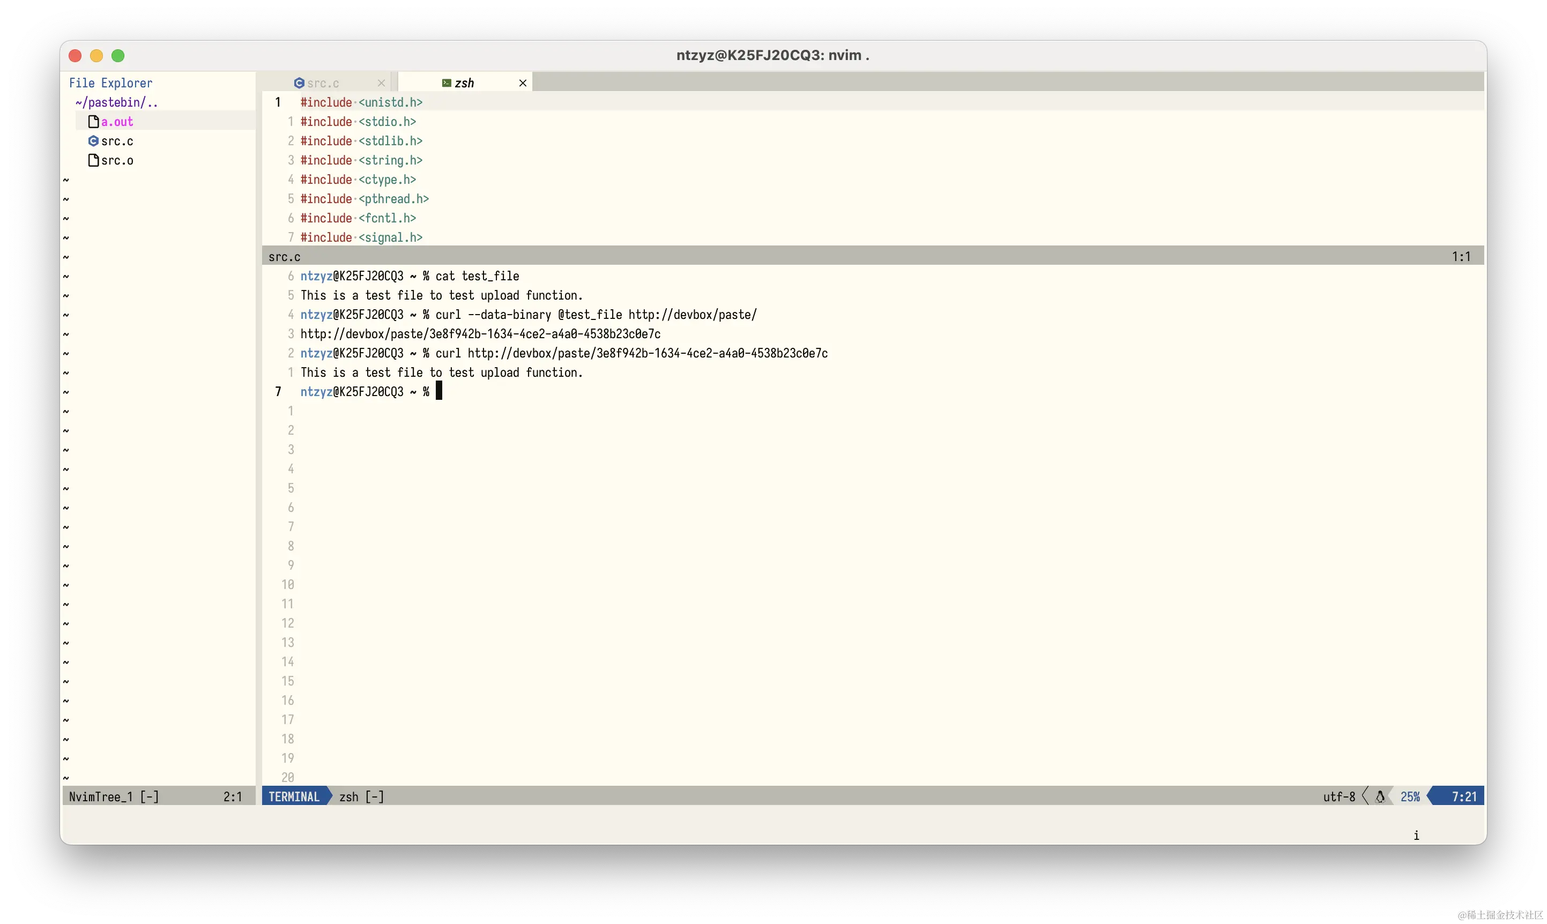Click the terminal icon on zsh tab

(x=447, y=83)
